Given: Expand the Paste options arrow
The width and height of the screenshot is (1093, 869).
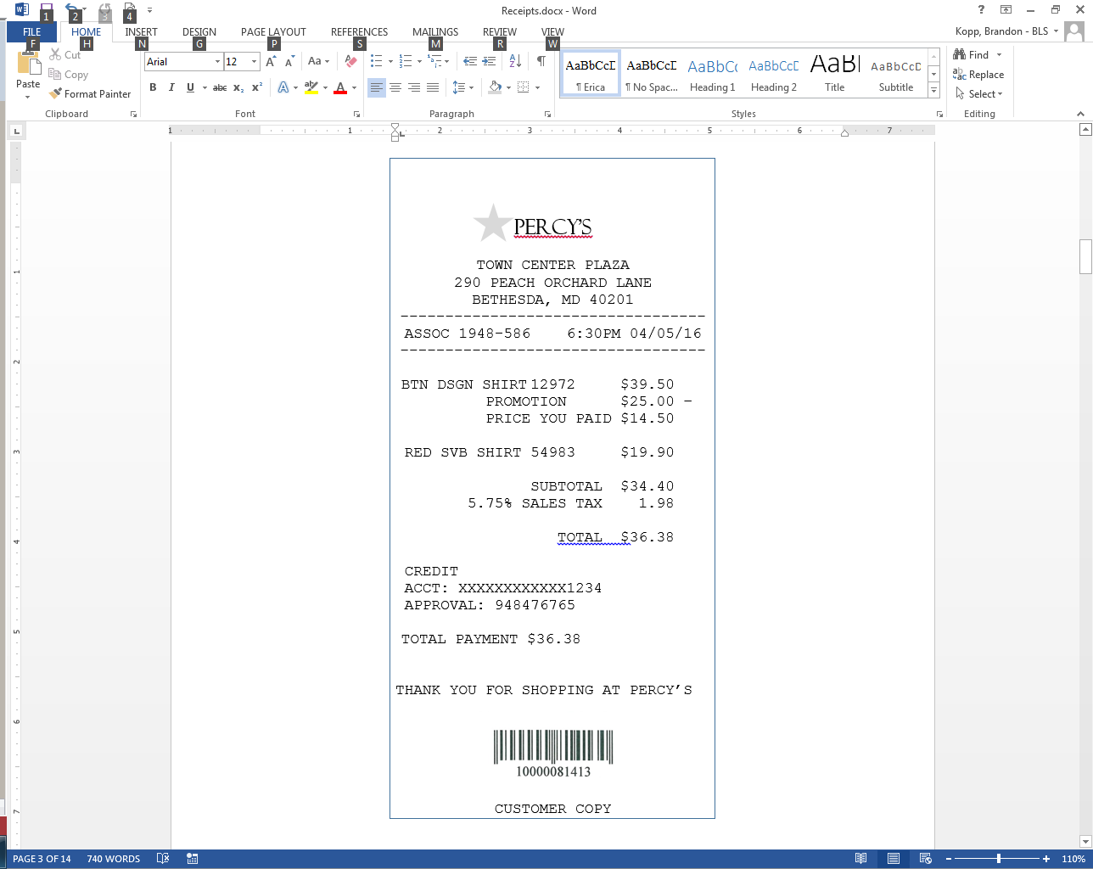Looking at the screenshot, I should (x=28, y=97).
